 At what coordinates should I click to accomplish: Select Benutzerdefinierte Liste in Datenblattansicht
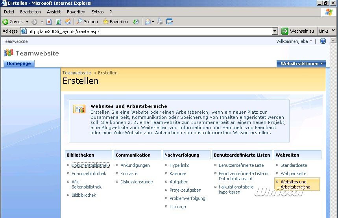coord(244,176)
